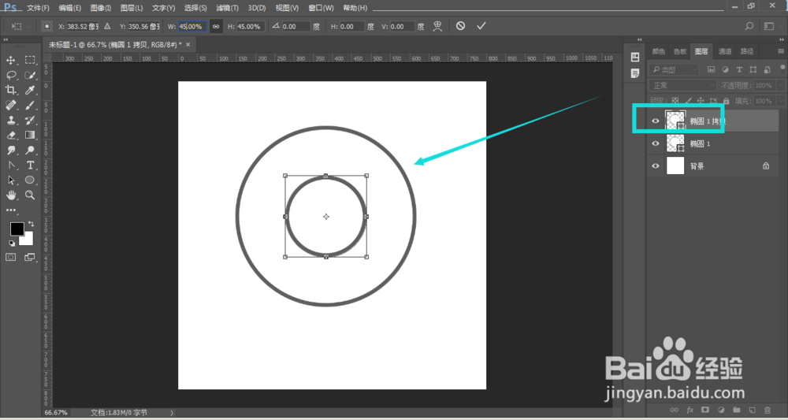Screen dimensions: 788x420
Task: Toggle adjustment layer filter
Action: click(725, 70)
